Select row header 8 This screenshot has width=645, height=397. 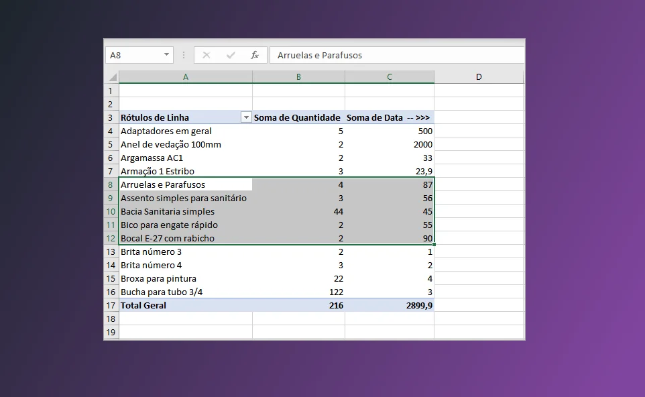[111, 184]
